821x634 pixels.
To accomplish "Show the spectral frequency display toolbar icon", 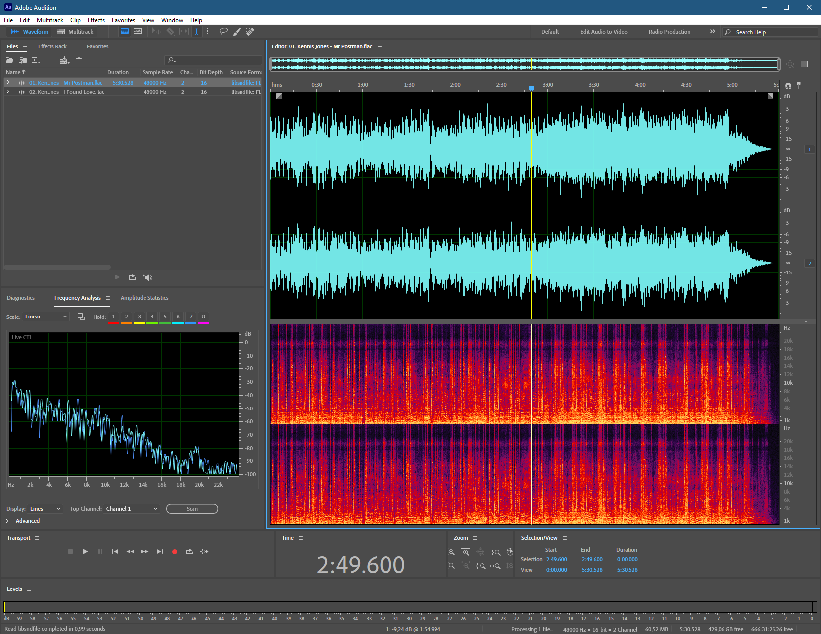I will 125,31.
